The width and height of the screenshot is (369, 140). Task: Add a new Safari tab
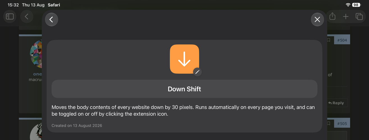coord(346,17)
